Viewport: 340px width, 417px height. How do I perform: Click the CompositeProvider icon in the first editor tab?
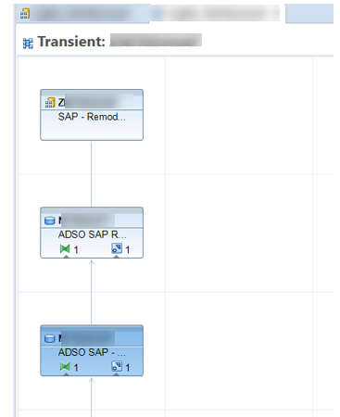25,14
